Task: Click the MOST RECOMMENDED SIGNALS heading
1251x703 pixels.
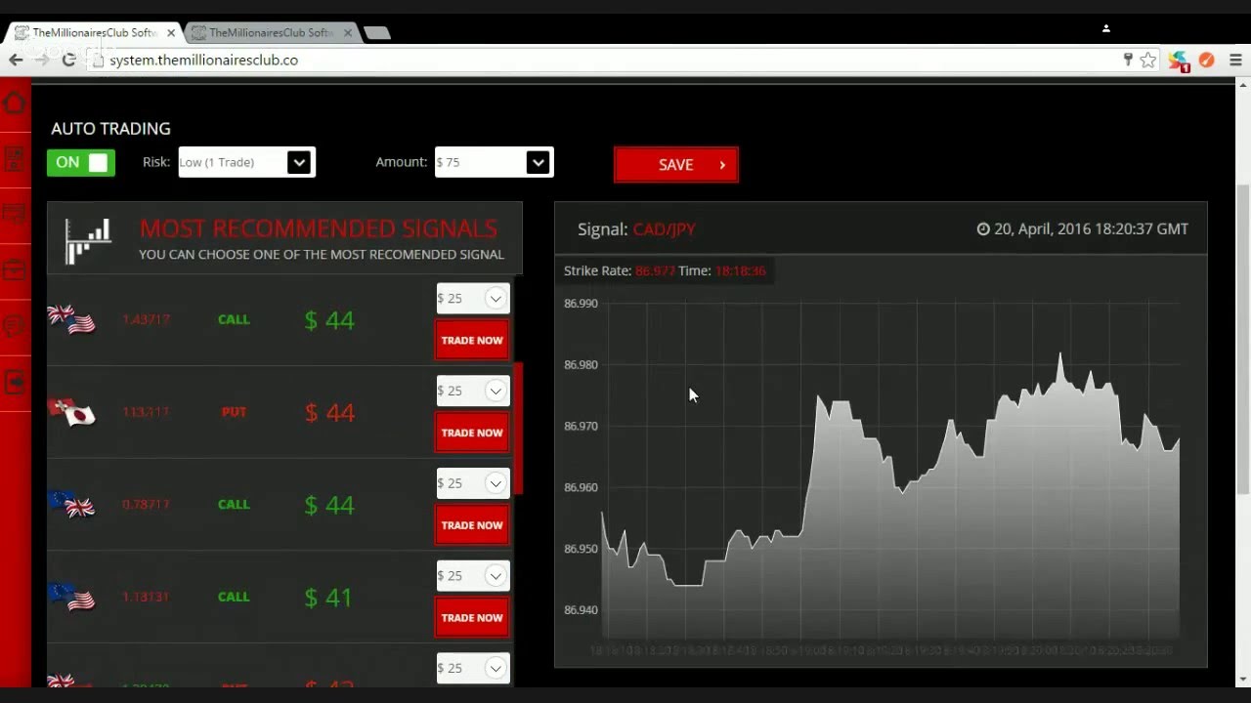Action: click(x=319, y=228)
